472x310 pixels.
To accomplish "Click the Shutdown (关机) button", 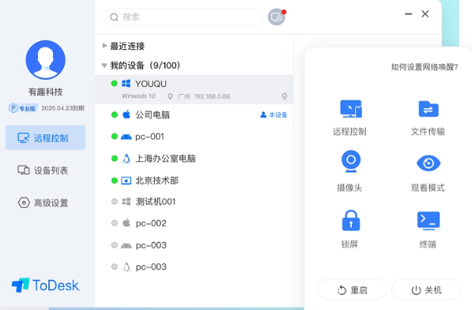I will point(426,289).
